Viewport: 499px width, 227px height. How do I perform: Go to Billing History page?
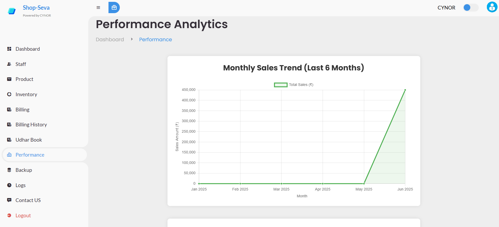(31, 125)
